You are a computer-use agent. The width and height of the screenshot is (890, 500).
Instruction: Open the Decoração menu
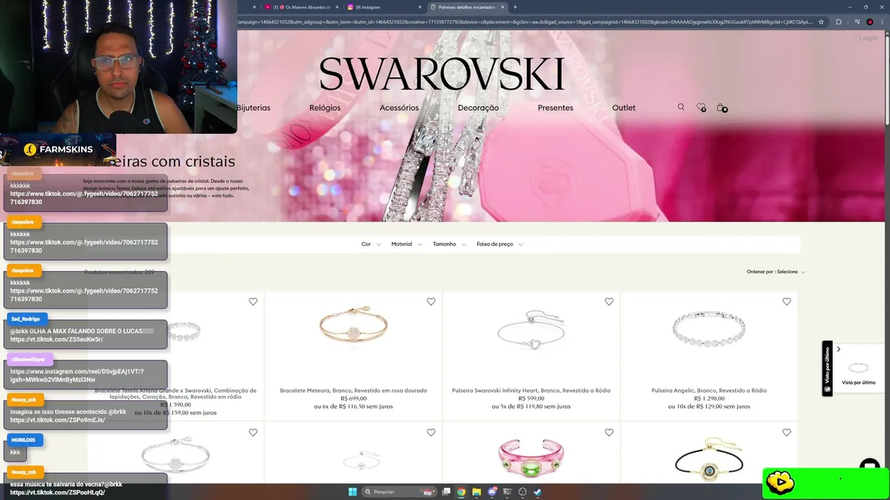(x=478, y=108)
